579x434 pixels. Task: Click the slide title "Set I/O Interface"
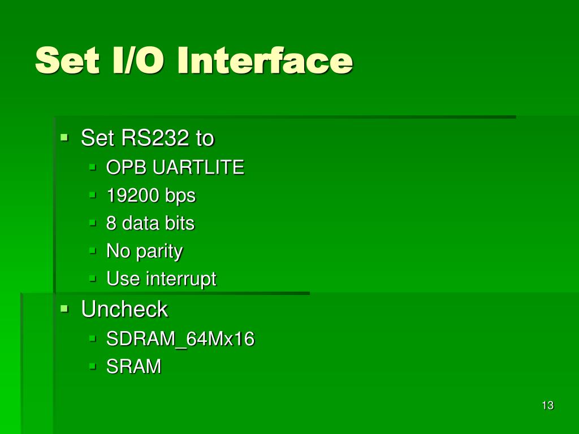coord(193,60)
